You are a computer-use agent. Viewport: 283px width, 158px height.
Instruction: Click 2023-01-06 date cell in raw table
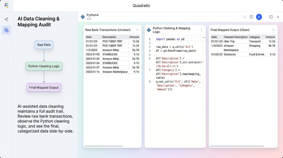93,63
